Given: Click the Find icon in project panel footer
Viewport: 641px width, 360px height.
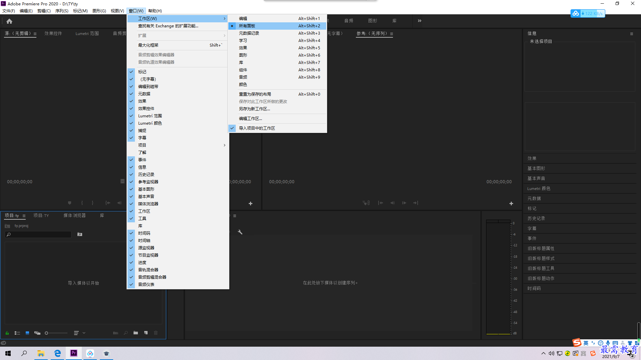Looking at the screenshot, I should point(126,333).
